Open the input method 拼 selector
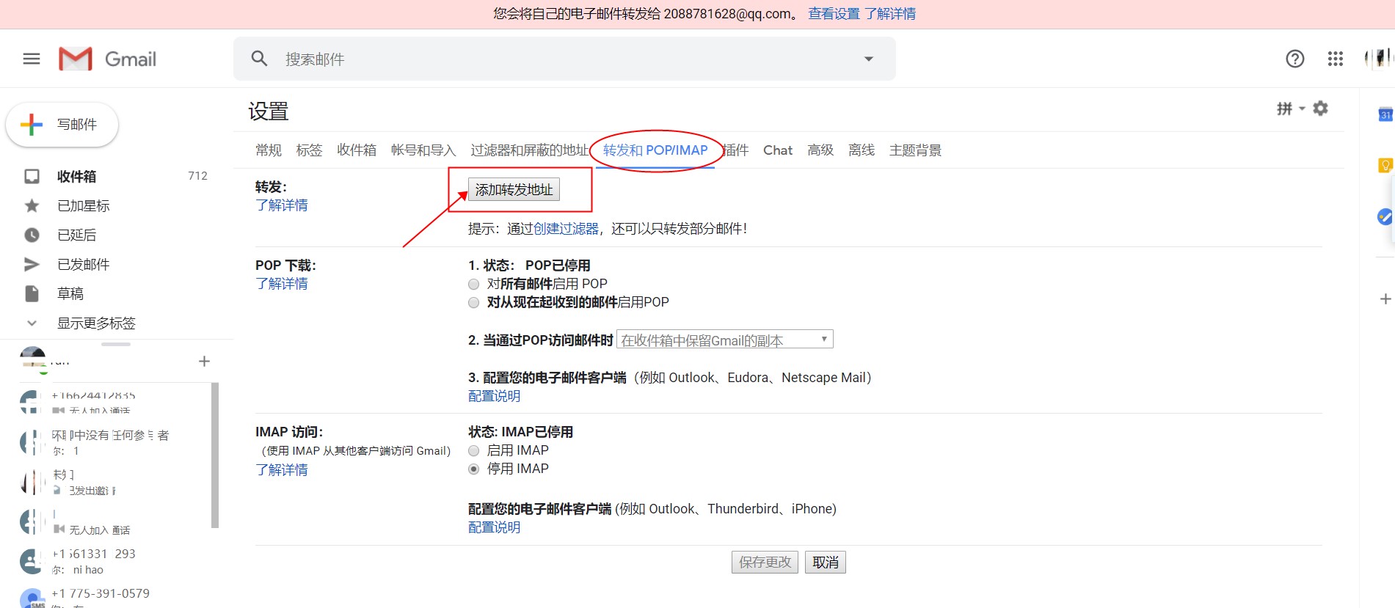The image size is (1395, 608). pyautogui.click(x=1291, y=109)
